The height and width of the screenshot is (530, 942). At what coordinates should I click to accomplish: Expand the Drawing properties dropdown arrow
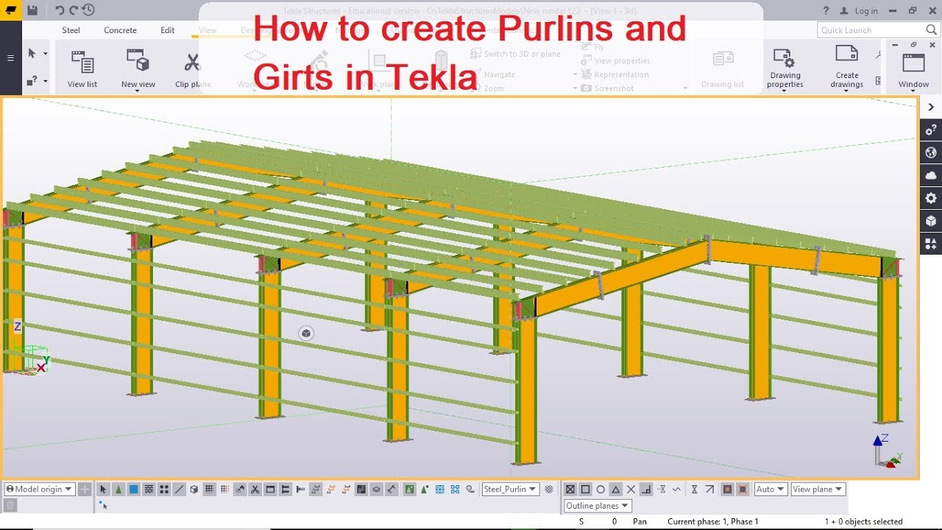[x=785, y=91]
